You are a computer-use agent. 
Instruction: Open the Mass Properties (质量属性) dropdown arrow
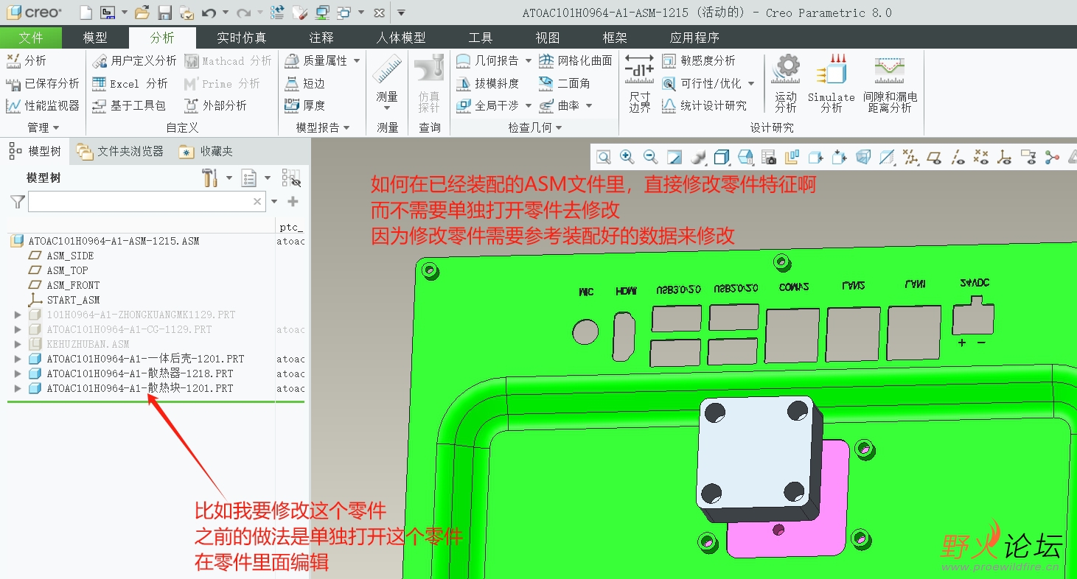357,60
